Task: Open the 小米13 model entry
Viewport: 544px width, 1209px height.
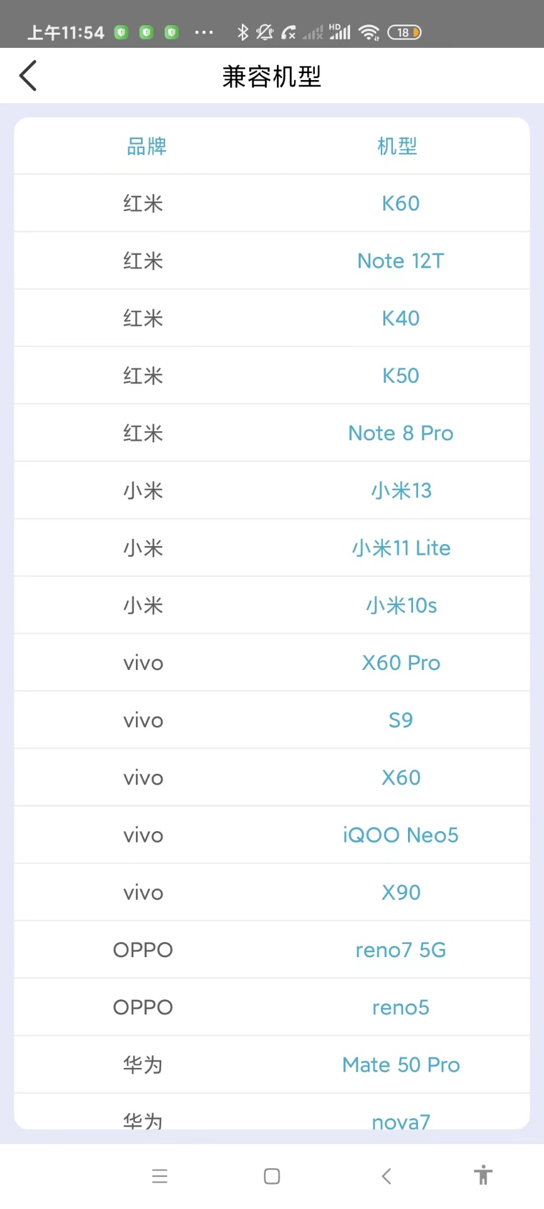Action: 400,491
